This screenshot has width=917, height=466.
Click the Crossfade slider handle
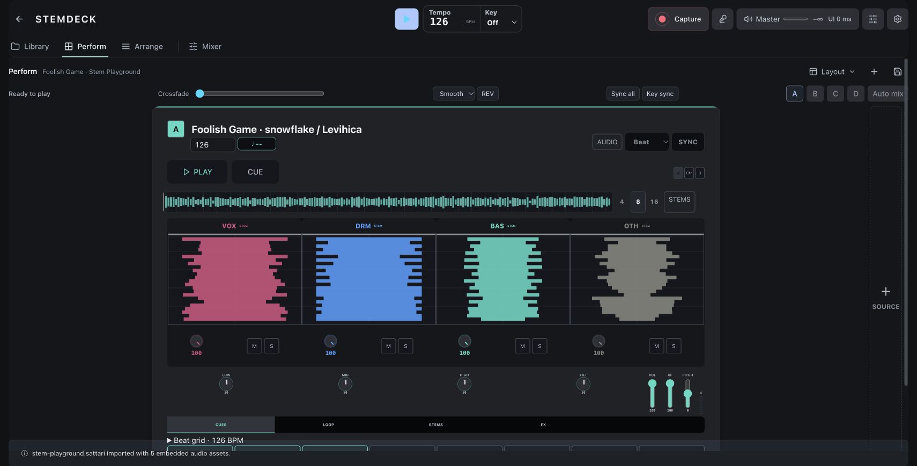[x=200, y=94]
